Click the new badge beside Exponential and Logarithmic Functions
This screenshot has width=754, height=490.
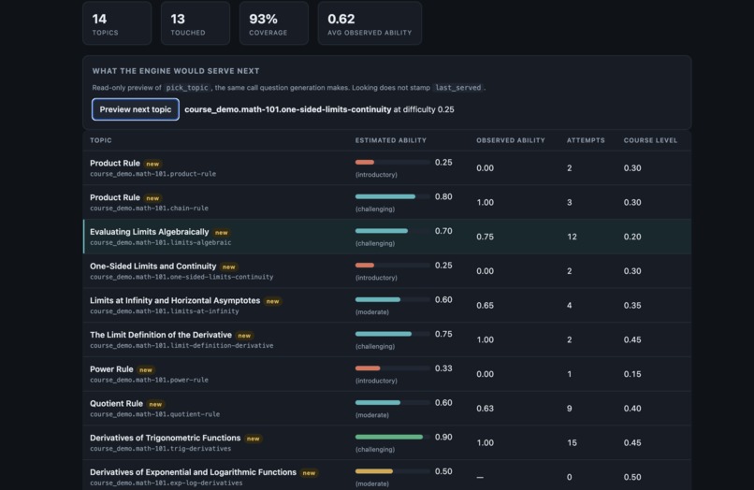pos(309,473)
